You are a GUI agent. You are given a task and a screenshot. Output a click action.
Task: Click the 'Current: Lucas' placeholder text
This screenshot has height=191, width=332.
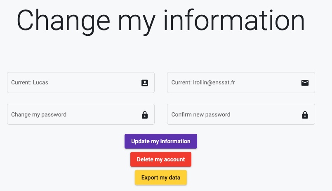click(30, 83)
